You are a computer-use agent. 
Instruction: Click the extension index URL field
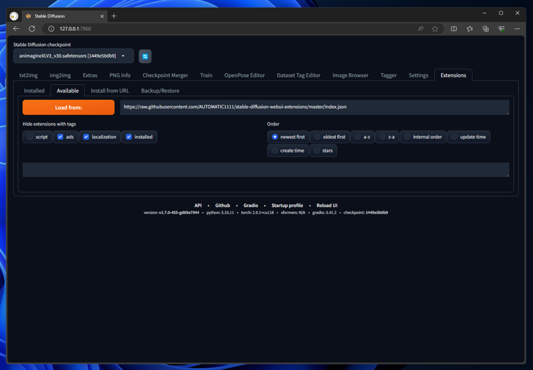pos(314,107)
